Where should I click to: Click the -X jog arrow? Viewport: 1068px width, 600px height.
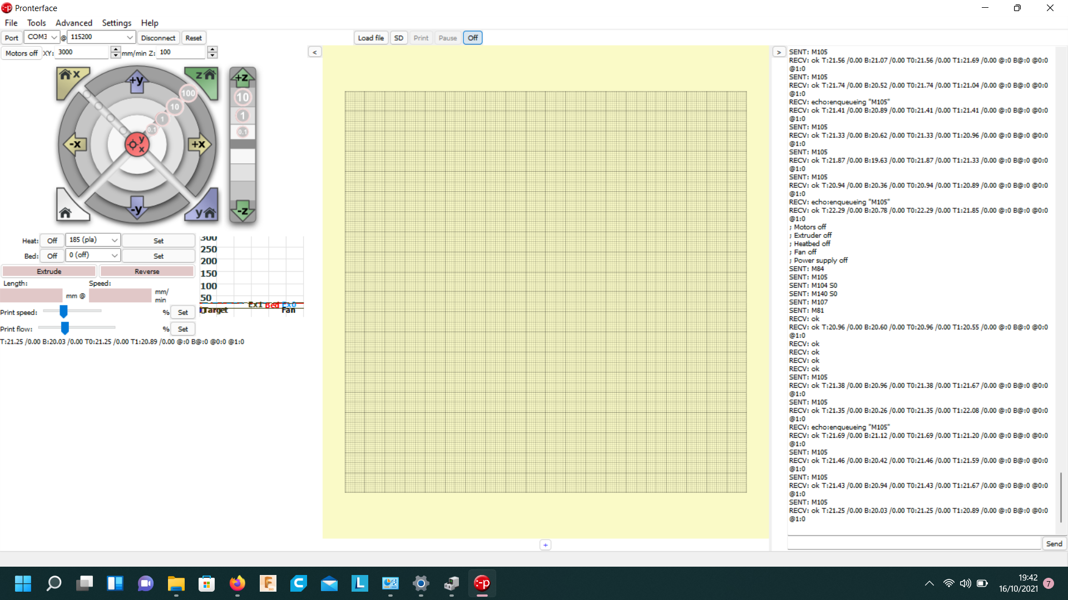(75, 144)
